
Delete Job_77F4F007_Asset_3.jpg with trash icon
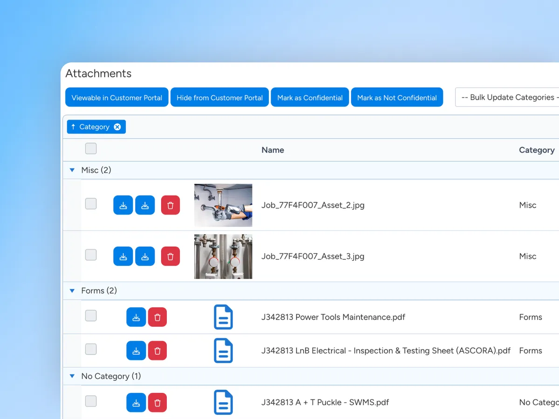point(170,257)
